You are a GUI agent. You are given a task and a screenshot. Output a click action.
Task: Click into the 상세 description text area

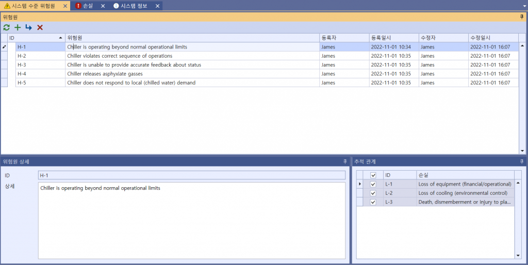192,221
